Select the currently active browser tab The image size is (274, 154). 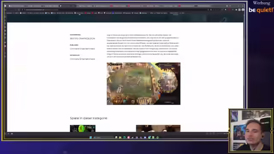pos(68,6)
